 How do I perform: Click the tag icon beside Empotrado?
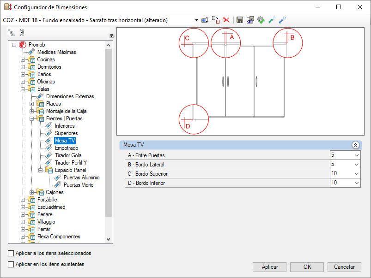(x=49, y=148)
